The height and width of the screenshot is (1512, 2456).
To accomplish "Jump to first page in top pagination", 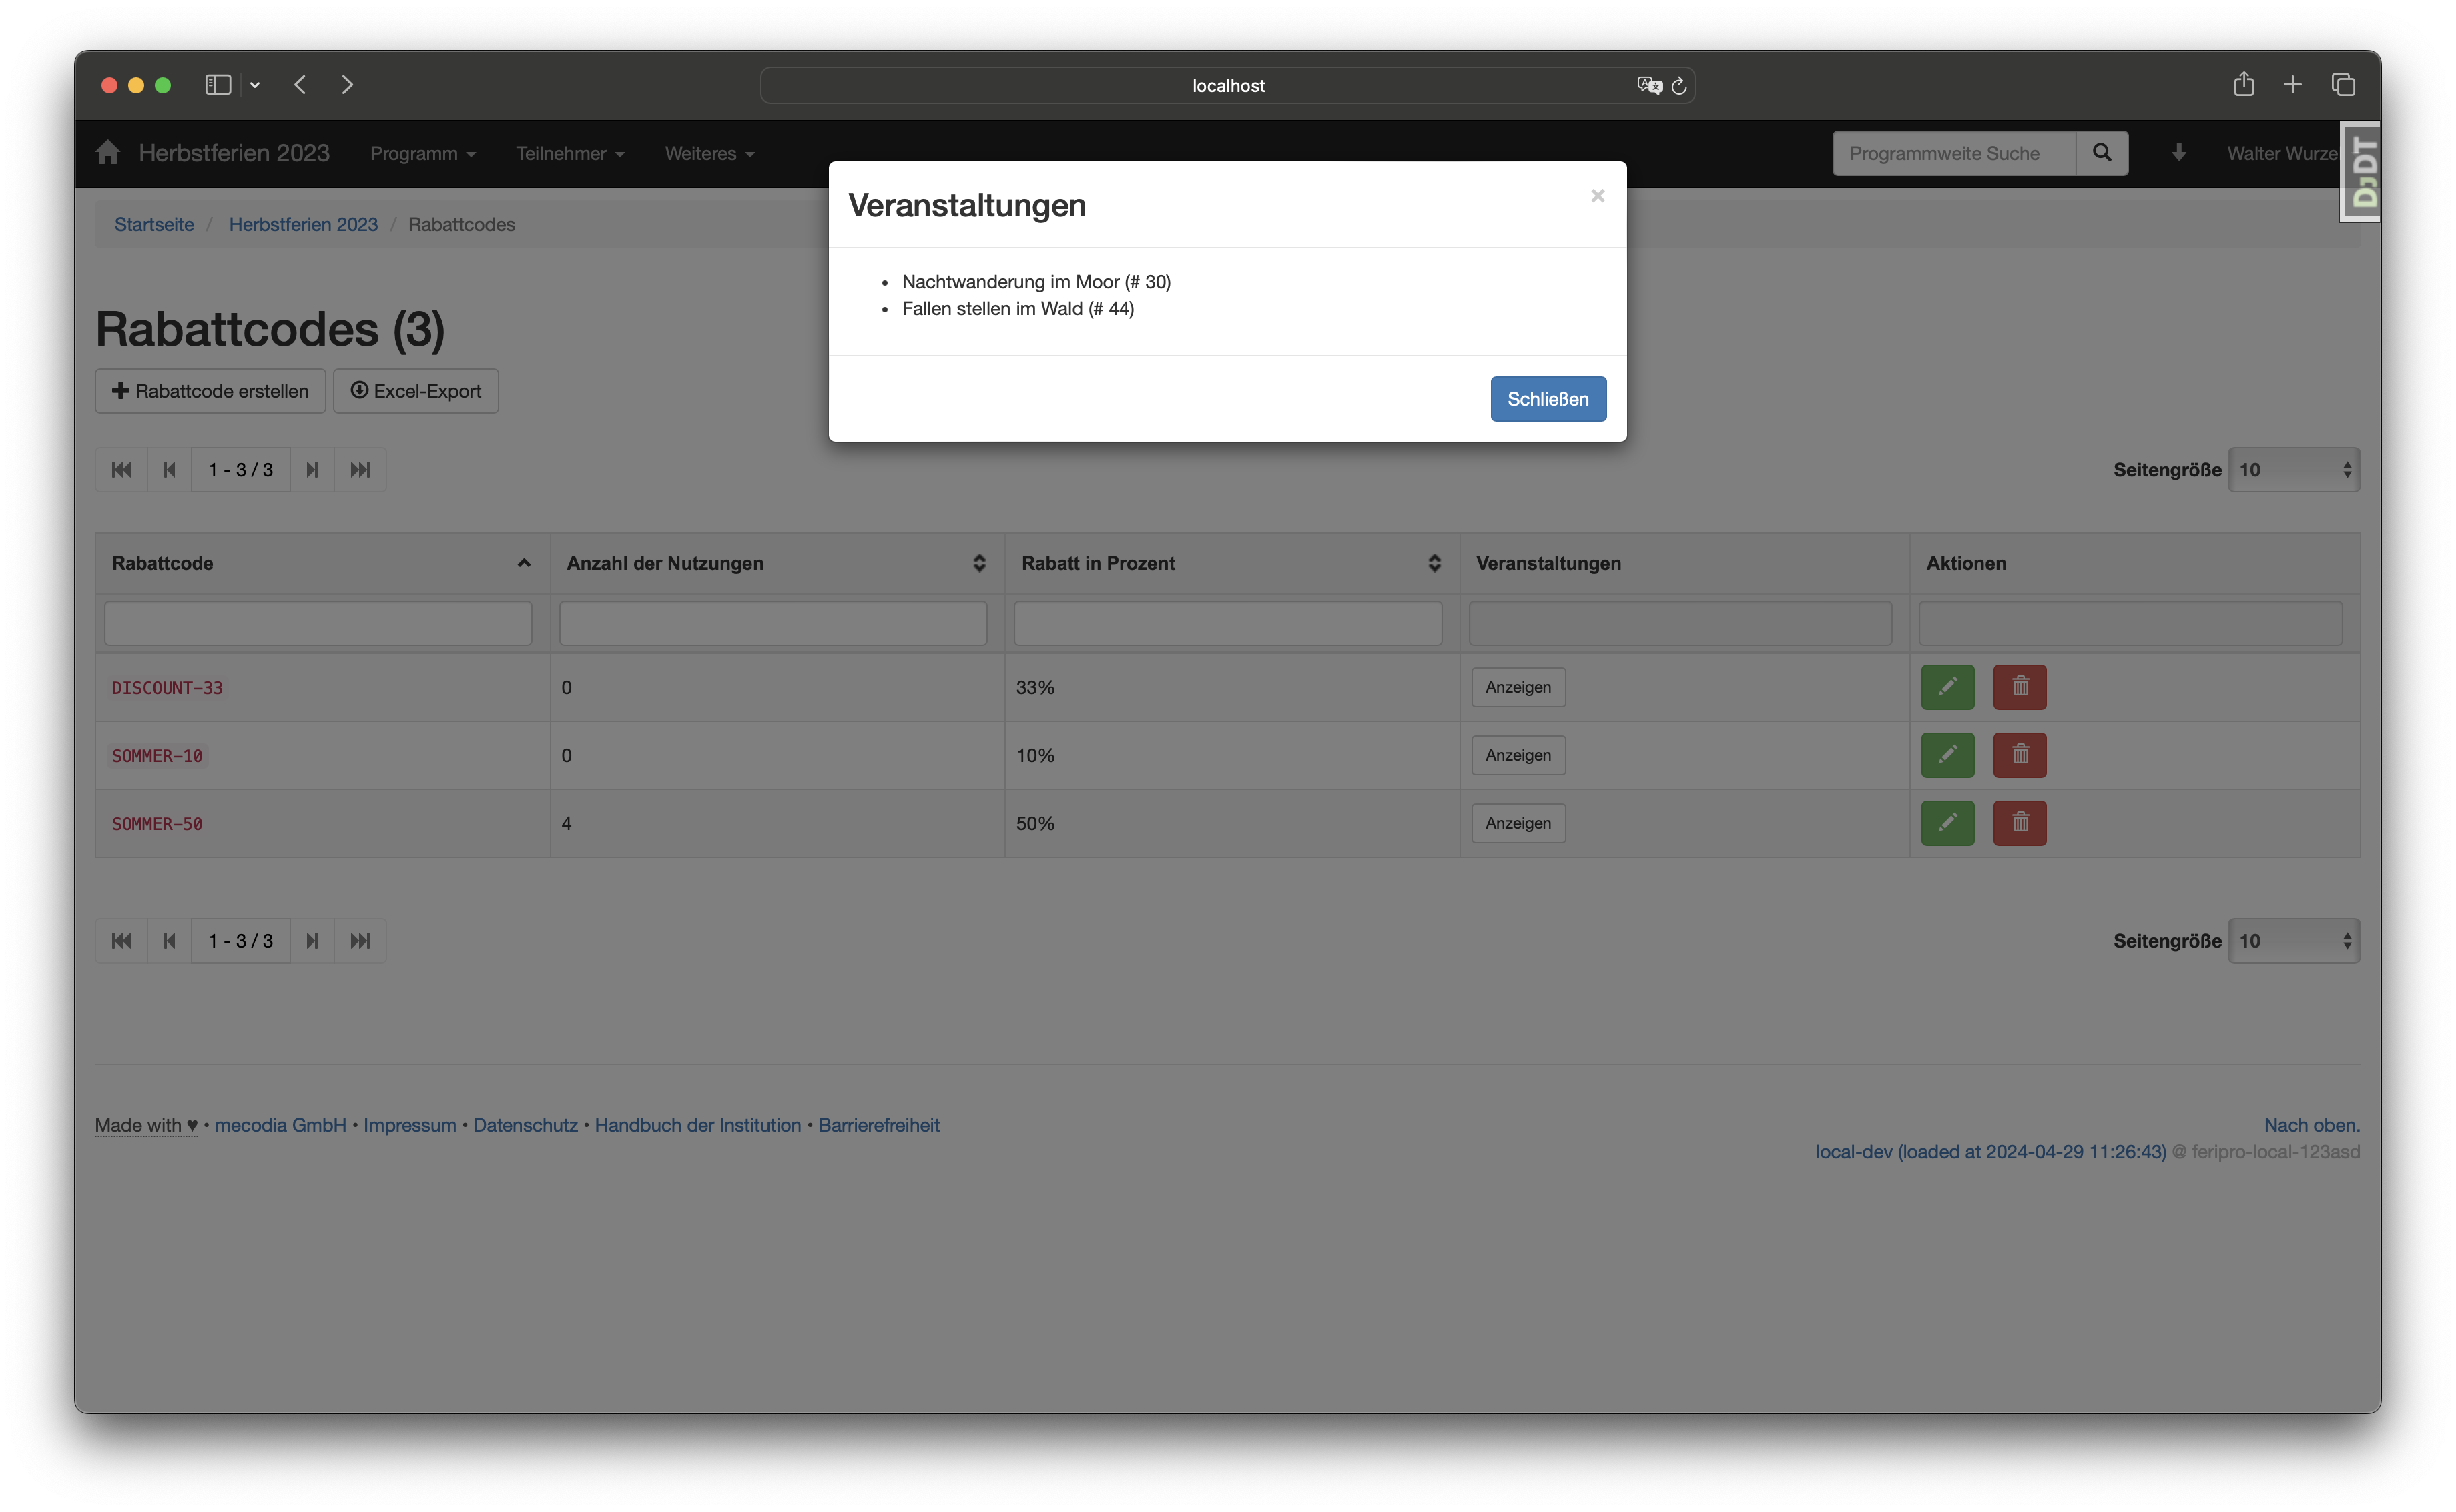I will coord(121,470).
